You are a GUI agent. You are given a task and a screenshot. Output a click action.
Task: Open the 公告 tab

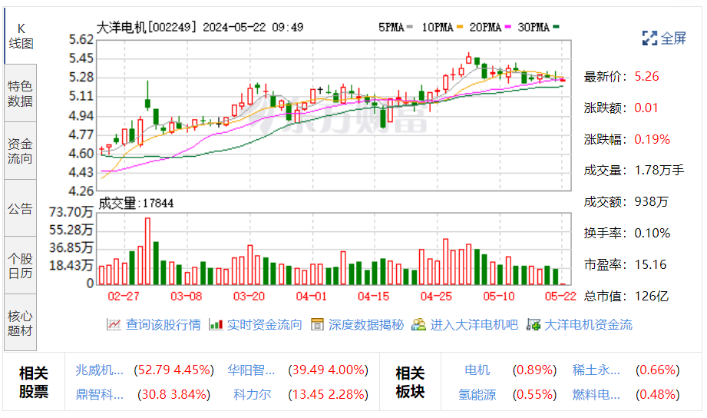(20, 208)
